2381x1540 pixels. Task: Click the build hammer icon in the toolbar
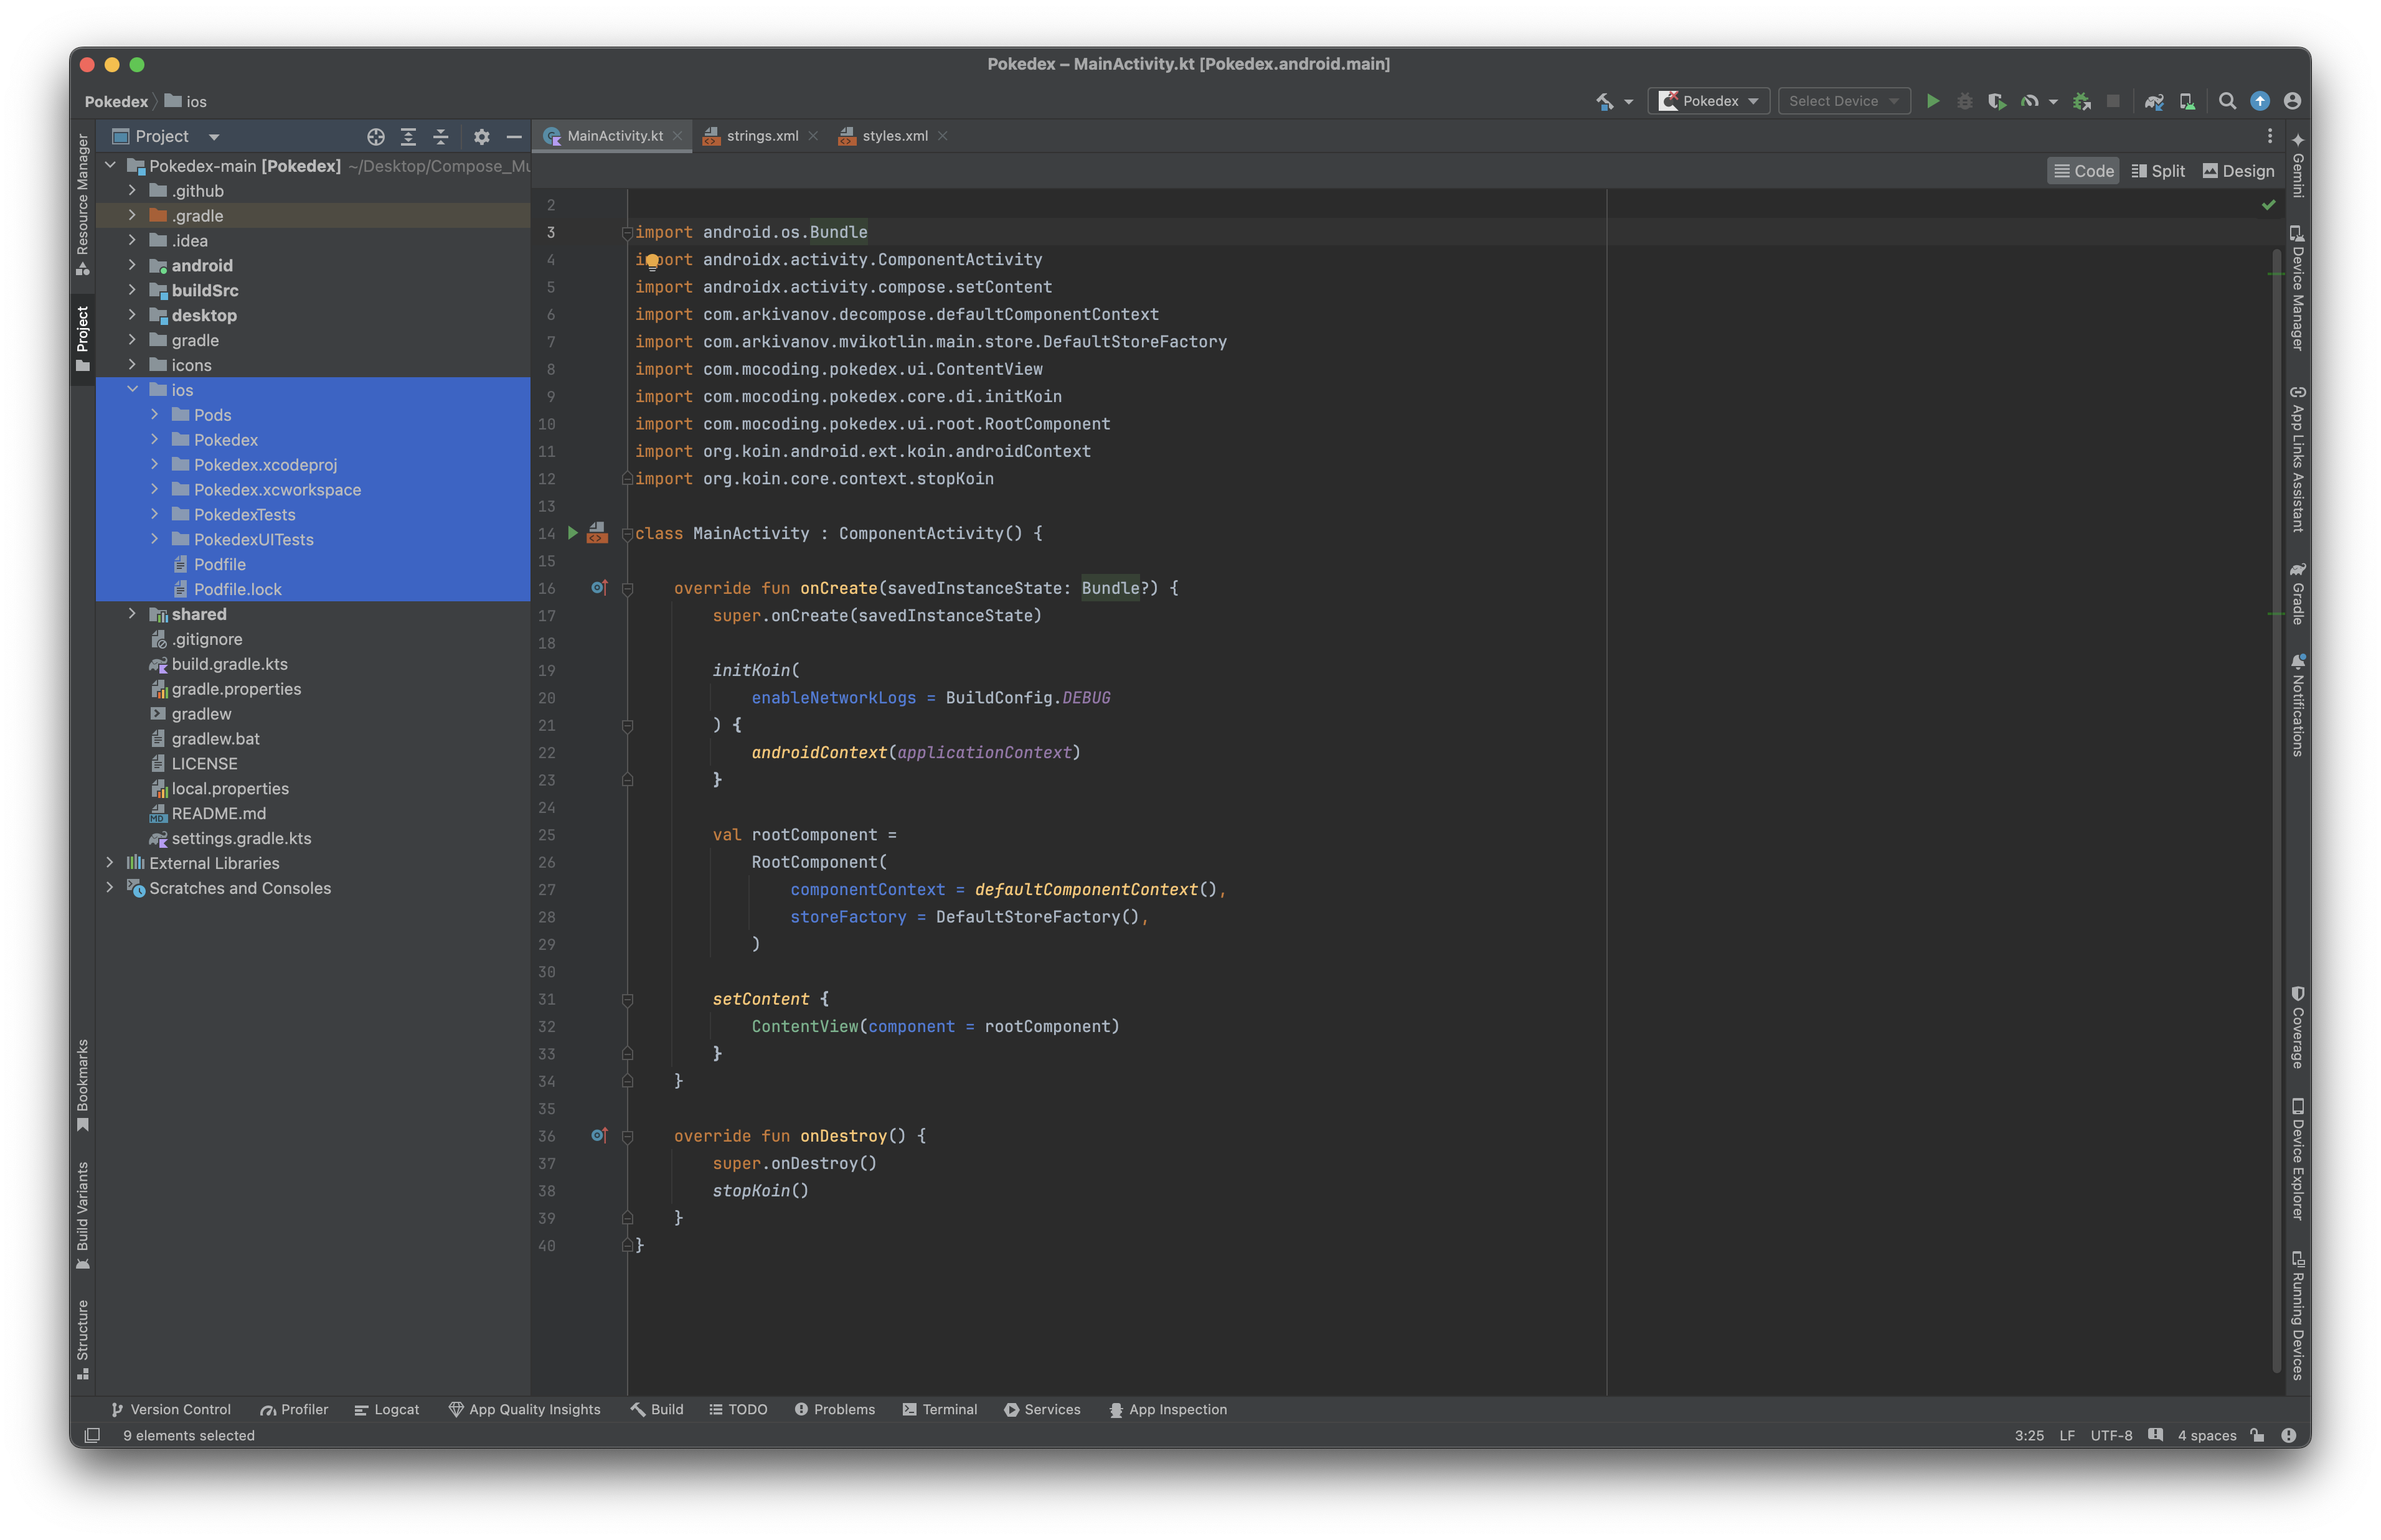point(1604,101)
